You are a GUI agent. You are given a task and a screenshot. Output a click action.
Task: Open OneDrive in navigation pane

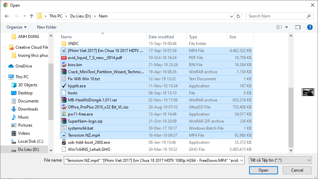pos(24,66)
